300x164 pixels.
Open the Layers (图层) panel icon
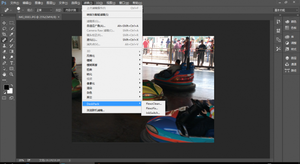pyautogui.click(x=291, y=58)
